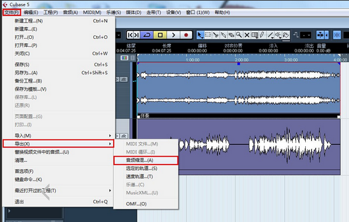Choose Save as Template (保存为模板) item

[x=59, y=89]
